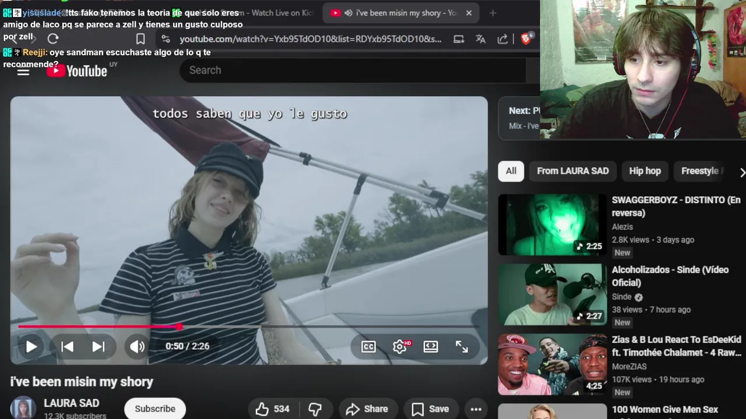Expand more filter chips arrow
This screenshot has width=746, height=419.
741,172
